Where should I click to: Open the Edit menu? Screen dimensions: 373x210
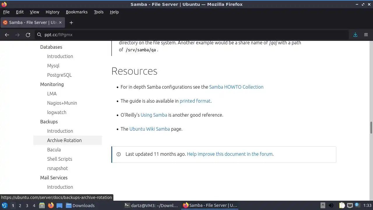(x=20, y=12)
